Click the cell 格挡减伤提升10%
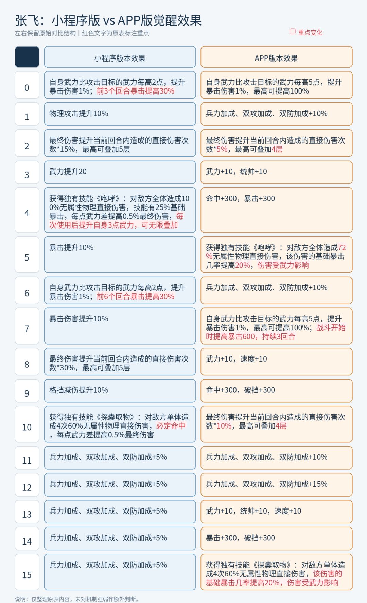The width and height of the screenshot is (367, 603). [x=120, y=391]
